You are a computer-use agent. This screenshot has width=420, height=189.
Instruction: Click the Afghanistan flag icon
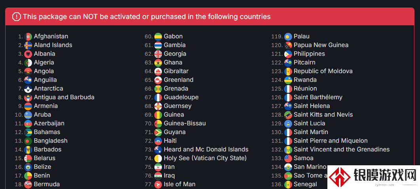[x=28, y=36]
